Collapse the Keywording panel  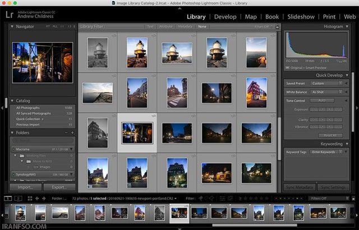pos(347,144)
